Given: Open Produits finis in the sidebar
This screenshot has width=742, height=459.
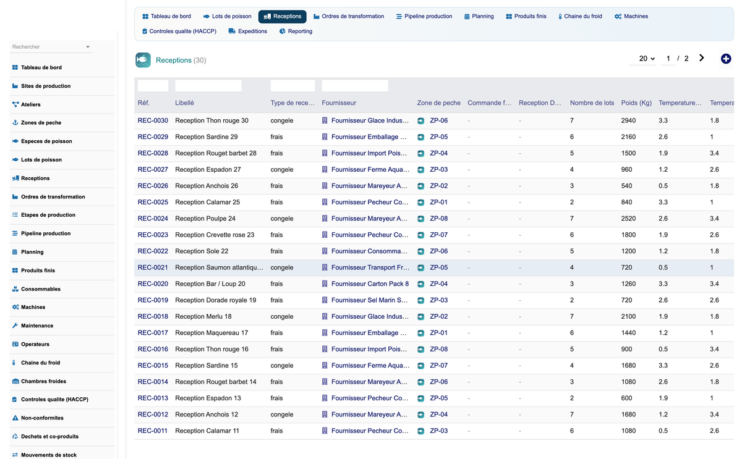Looking at the screenshot, I should [x=38, y=271].
